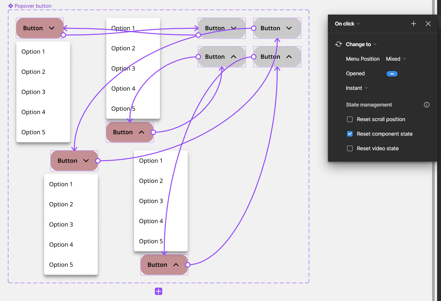Click the purple add variant plus button
The height and width of the screenshot is (301, 441).
coord(158,291)
